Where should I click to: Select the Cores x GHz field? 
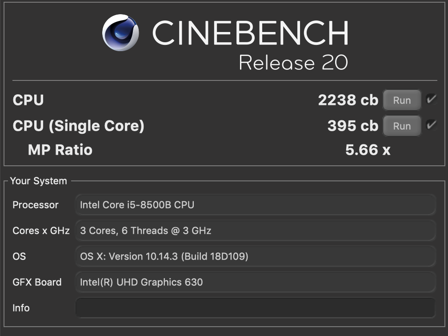255,231
